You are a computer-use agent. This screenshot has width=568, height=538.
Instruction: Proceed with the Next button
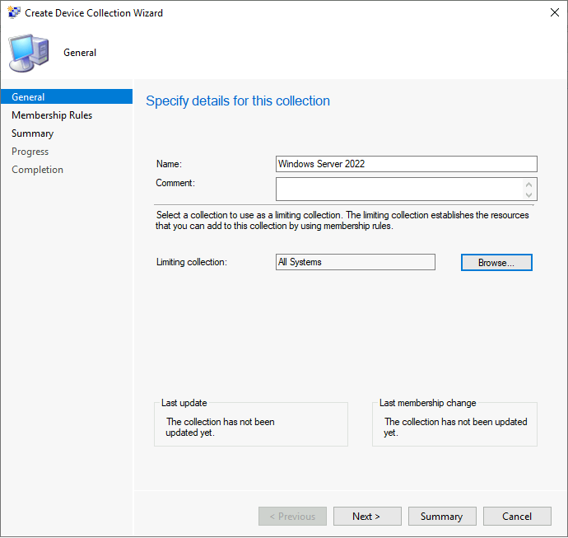tap(367, 517)
